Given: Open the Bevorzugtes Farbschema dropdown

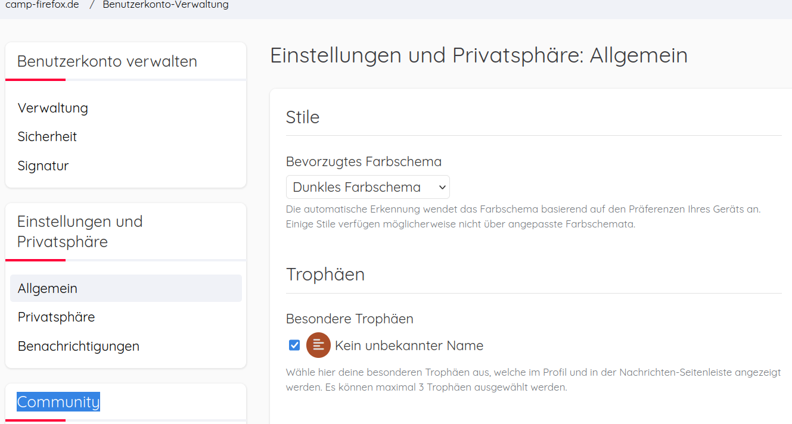Looking at the screenshot, I should click(x=368, y=187).
